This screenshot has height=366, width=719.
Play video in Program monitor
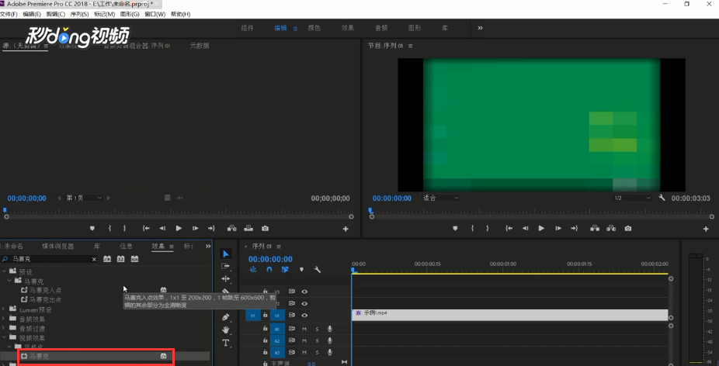click(541, 228)
